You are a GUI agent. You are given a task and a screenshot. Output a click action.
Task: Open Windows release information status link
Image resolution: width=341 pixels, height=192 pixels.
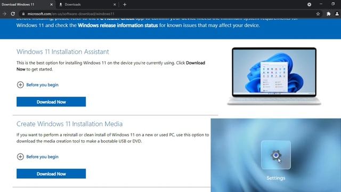pos(118,25)
